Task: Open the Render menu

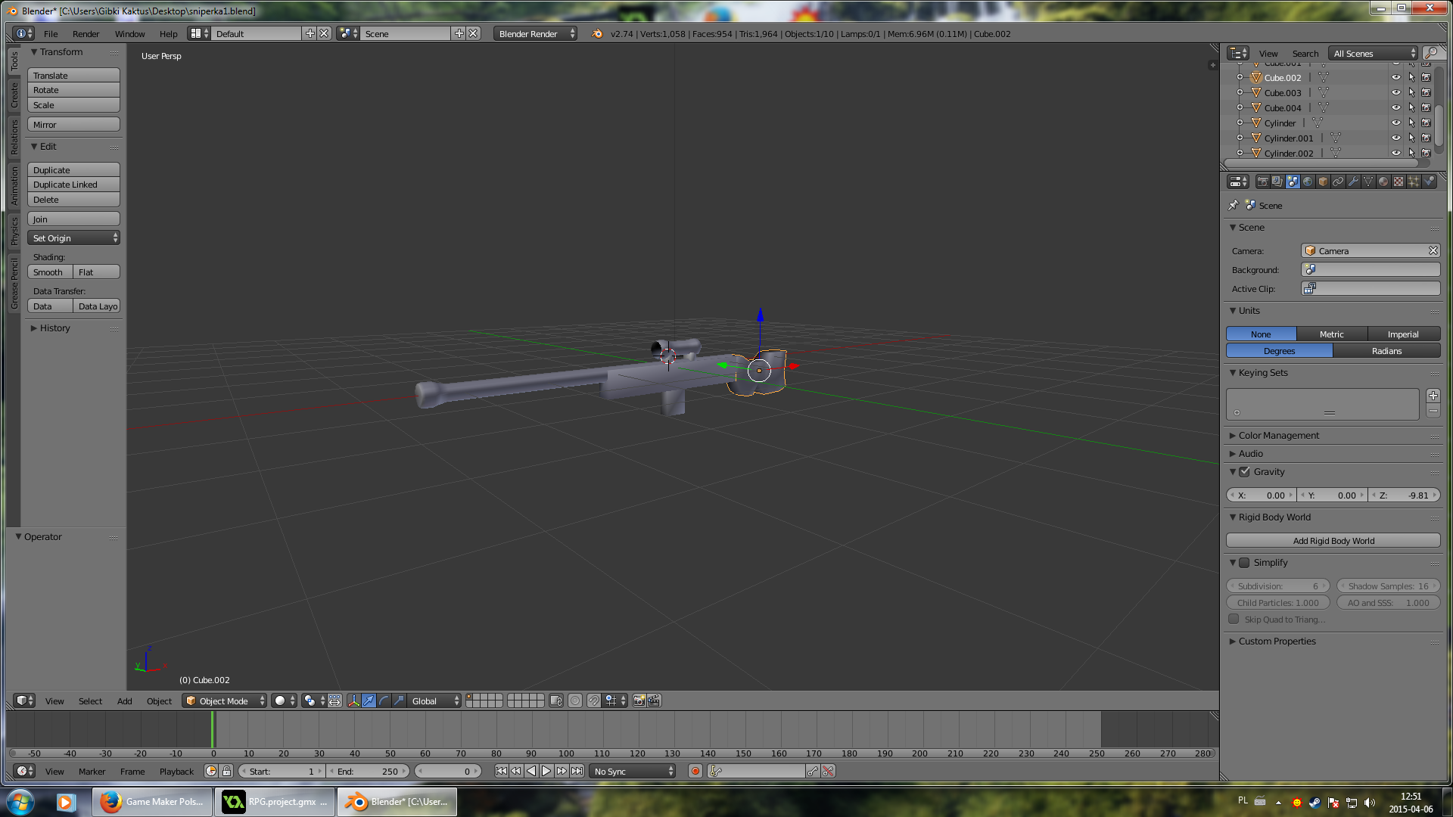Action: click(86, 34)
